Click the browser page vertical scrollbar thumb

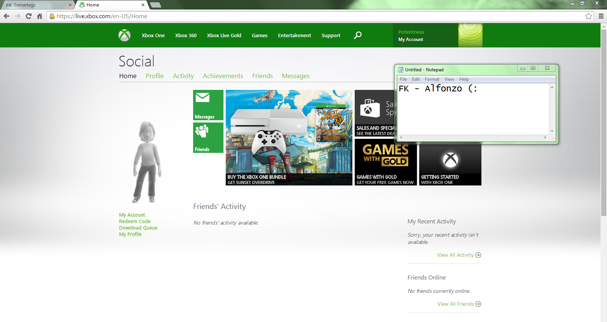coord(604,123)
